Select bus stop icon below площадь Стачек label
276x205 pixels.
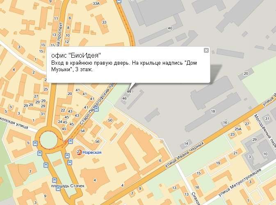pos(58,189)
